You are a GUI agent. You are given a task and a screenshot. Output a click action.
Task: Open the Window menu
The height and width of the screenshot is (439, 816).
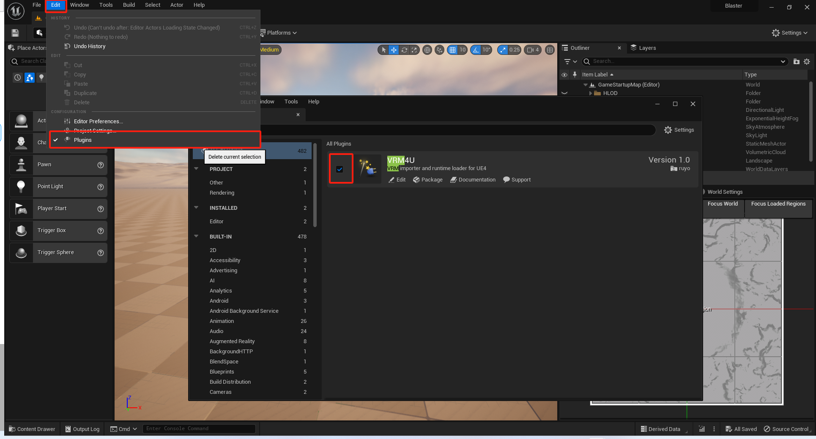coord(79,5)
